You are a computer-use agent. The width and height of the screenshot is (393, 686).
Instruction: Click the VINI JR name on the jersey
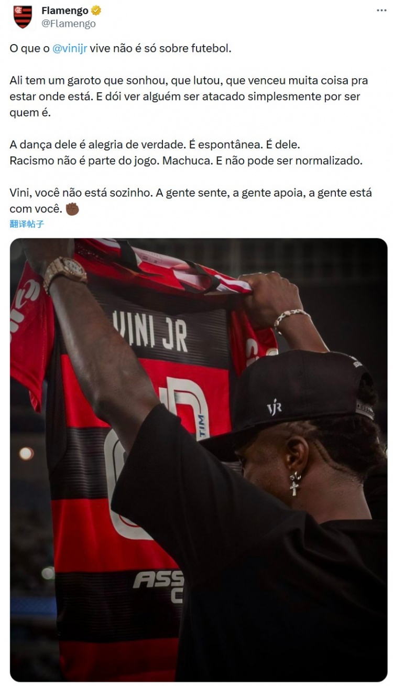tap(150, 330)
